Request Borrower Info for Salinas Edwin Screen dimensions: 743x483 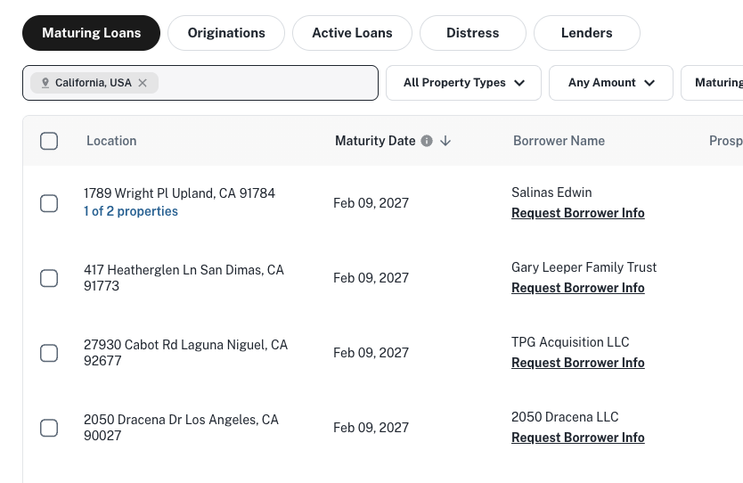pos(577,213)
